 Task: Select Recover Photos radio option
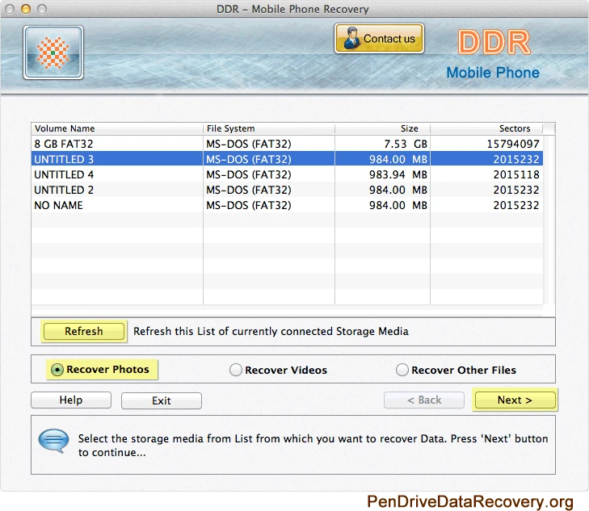click(x=57, y=370)
